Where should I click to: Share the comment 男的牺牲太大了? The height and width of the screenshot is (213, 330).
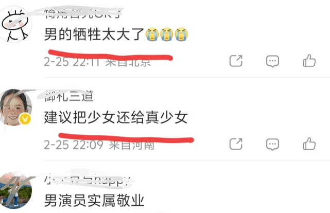tap(236, 61)
